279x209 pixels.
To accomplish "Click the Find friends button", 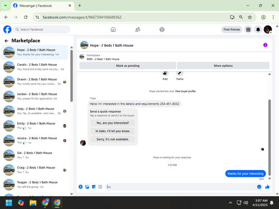I will click(232, 30).
